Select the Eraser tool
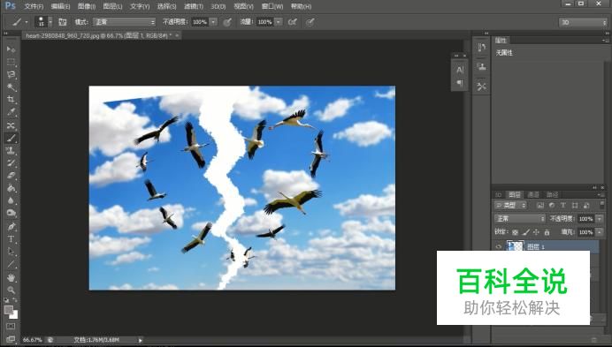 coord(11,176)
